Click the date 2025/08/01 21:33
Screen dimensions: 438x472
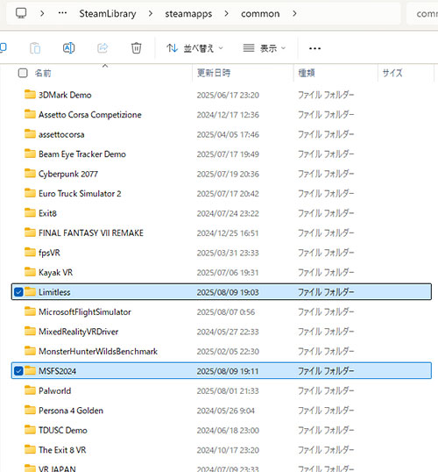click(x=228, y=390)
